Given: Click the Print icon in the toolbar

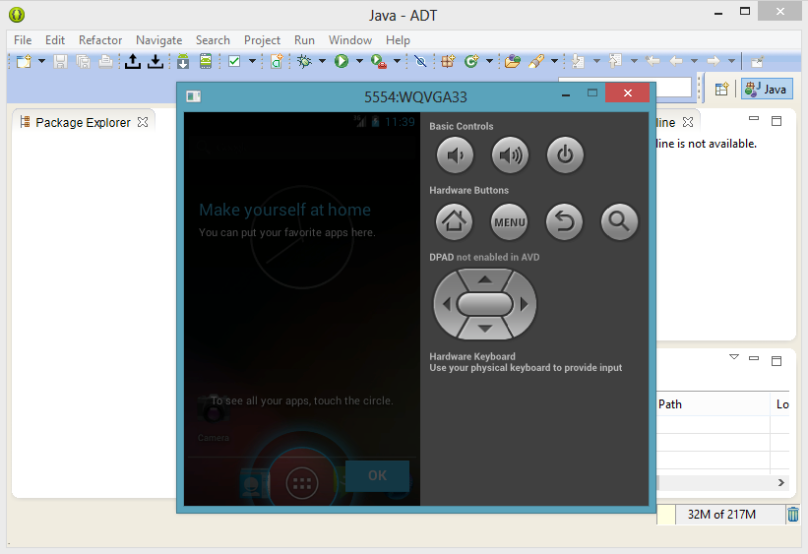Looking at the screenshot, I should coord(105,61).
